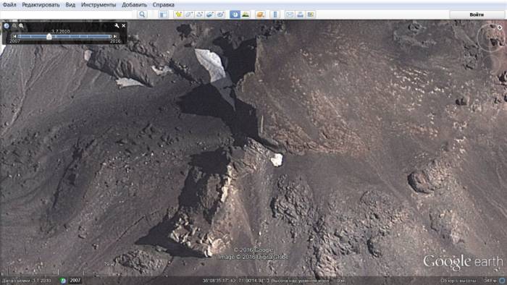Click the add image overlay icon

210,14
